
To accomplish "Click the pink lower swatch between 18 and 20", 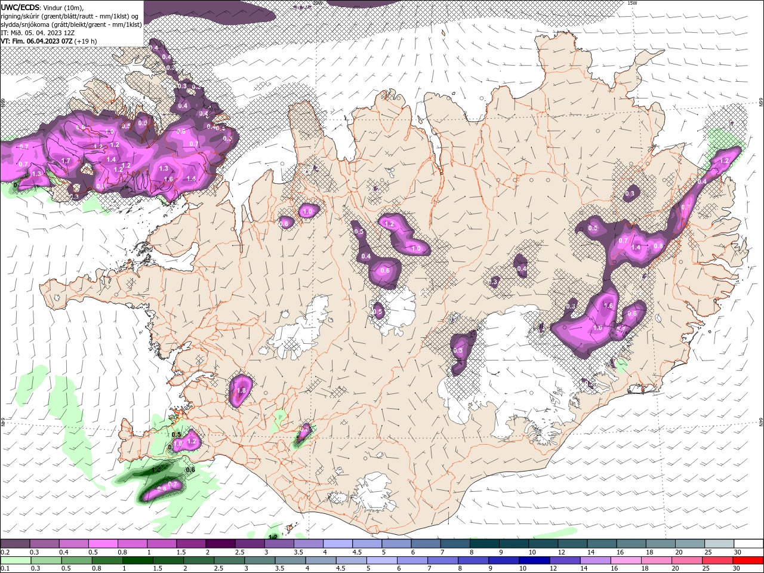I will click(655, 560).
